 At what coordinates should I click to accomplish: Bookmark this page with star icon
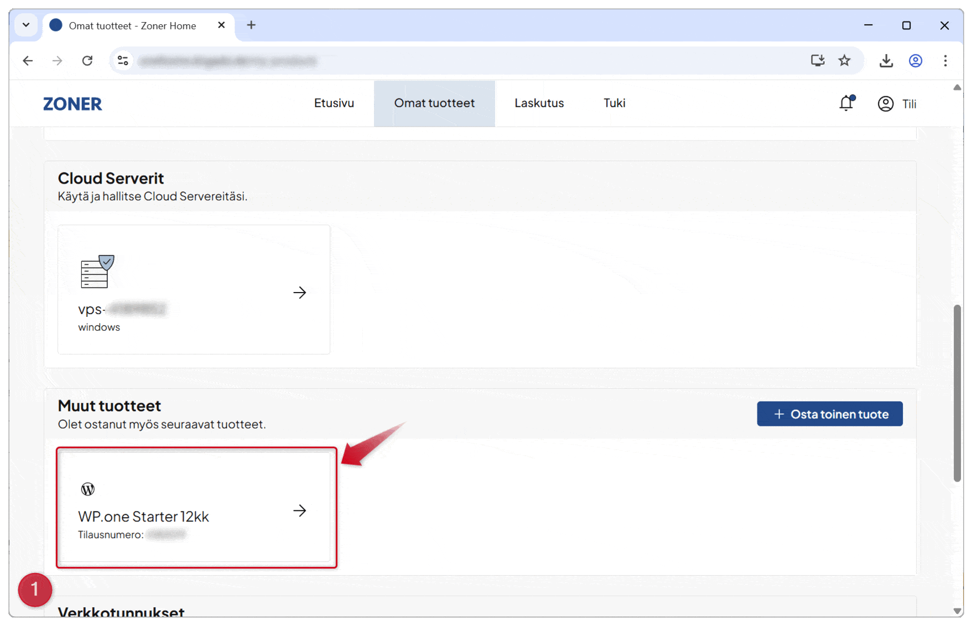click(x=844, y=61)
